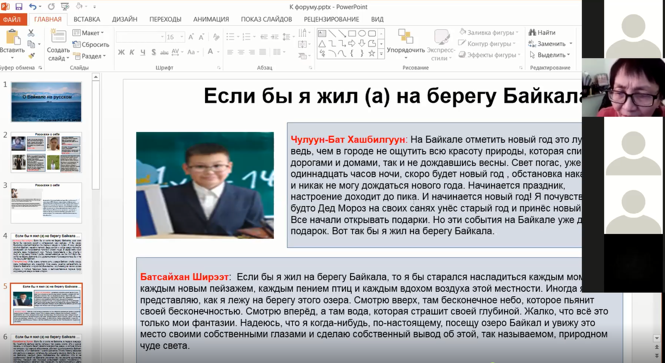Select the star shape in the shapes gallery
This screenshot has width=665, height=363.
pyautogui.click(x=372, y=53)
